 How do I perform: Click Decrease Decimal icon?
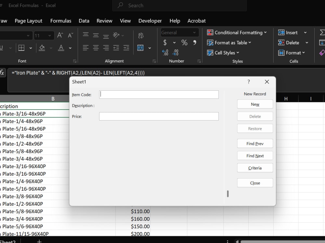click(175, 52)
